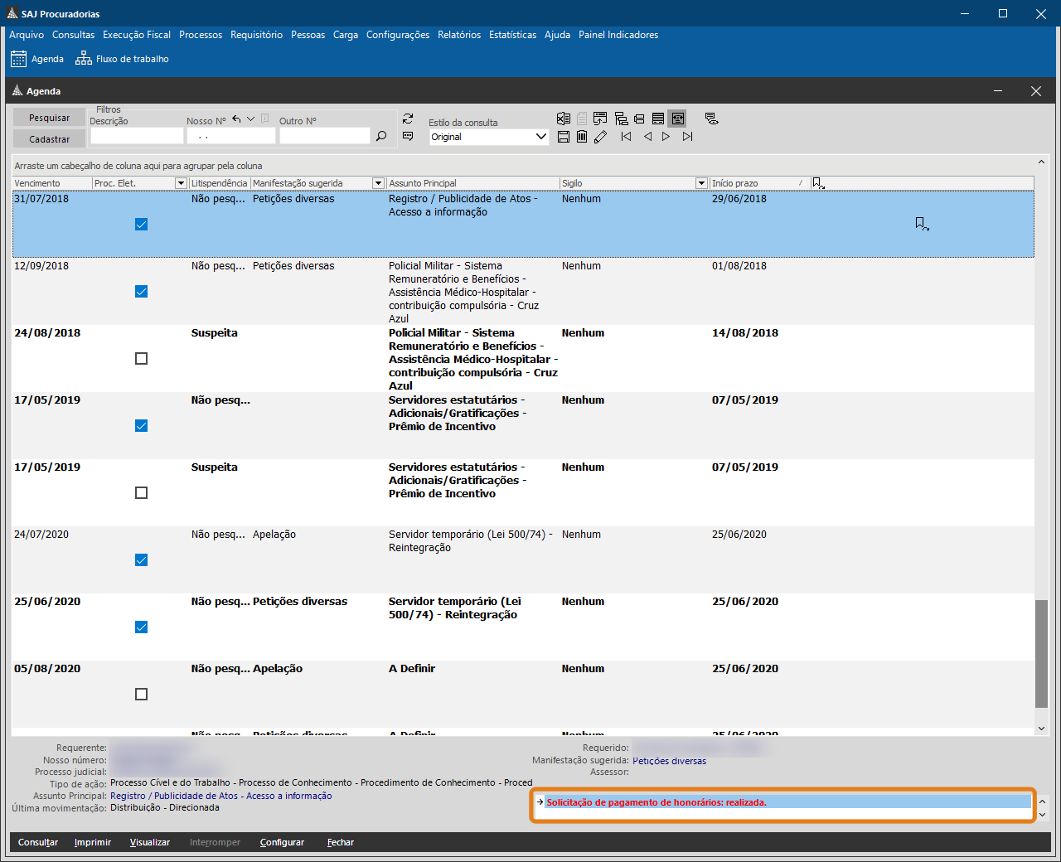Uncheck Proc. Elet. box in 12/09/2018 row
The width and height of the screenshot is (1061, 862).
(x=141, y=292)
